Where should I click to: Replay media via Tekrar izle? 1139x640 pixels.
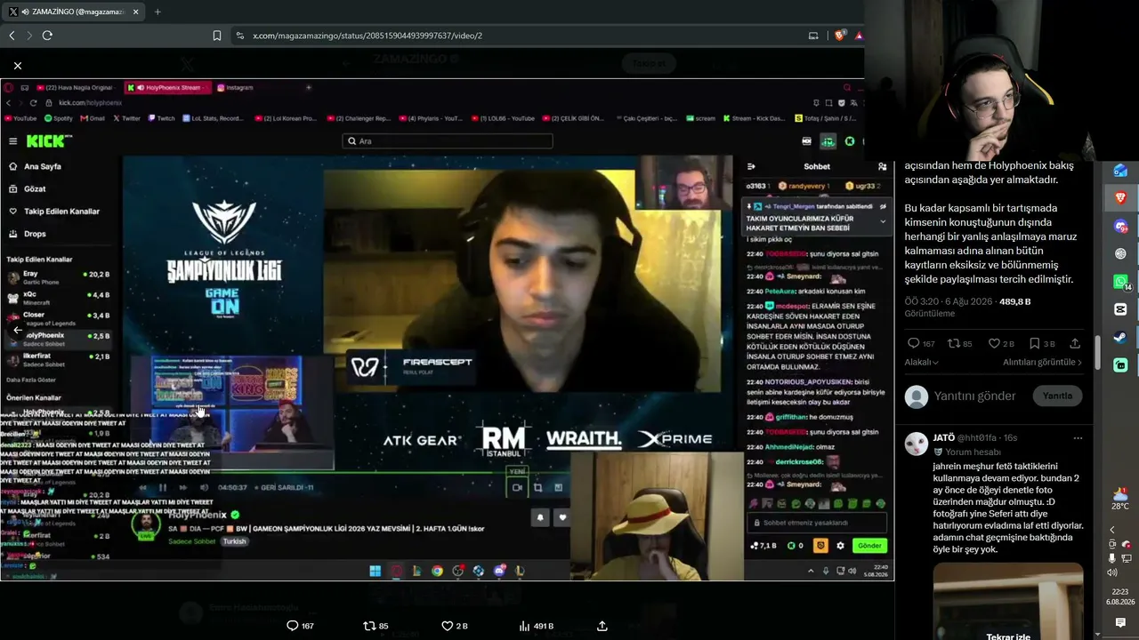point(1008,636)
